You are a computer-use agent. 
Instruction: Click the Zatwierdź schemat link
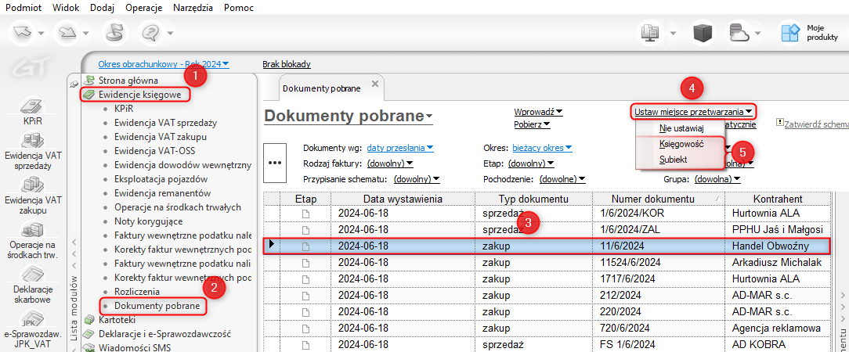[816, 124]
